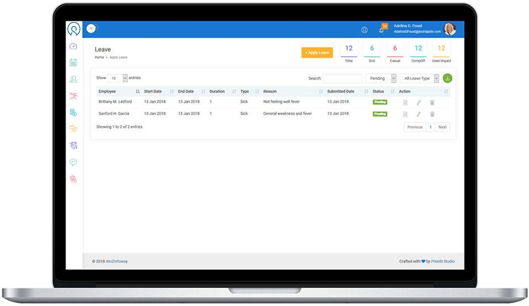Delete Sanford H. Garcia's leave entry
Screen dimensions: 529x306
(x=432, y=114)
